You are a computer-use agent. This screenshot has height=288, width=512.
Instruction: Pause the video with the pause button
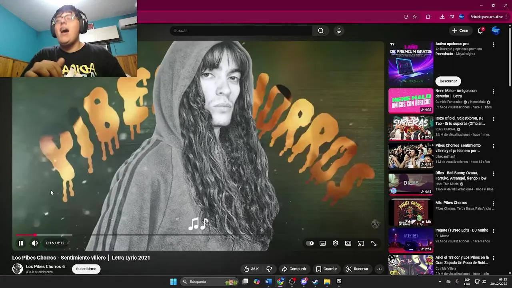tap(21, 243)
